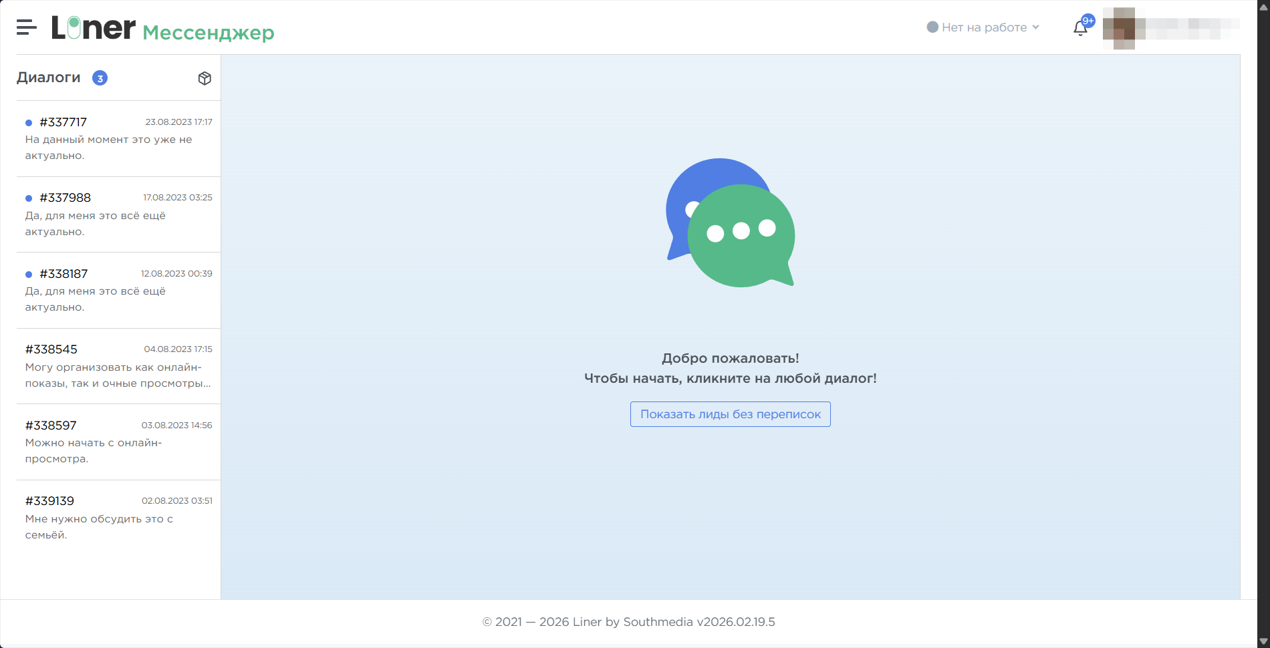
Task: Click the page scrollbar down arrow
Action: tap(1263, 641)
